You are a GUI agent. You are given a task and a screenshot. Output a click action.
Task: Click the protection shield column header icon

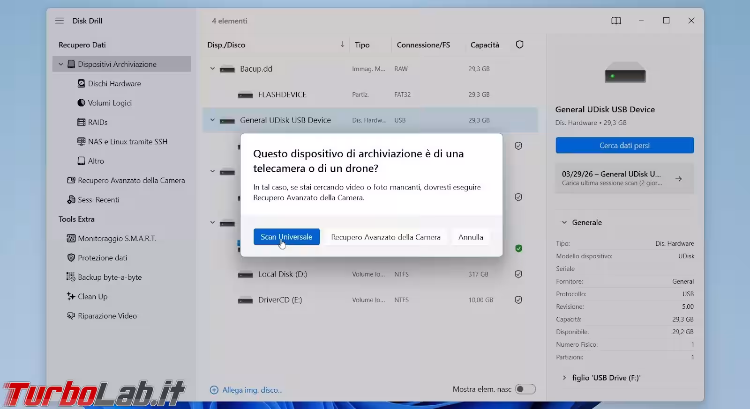(x=519, y=44)
